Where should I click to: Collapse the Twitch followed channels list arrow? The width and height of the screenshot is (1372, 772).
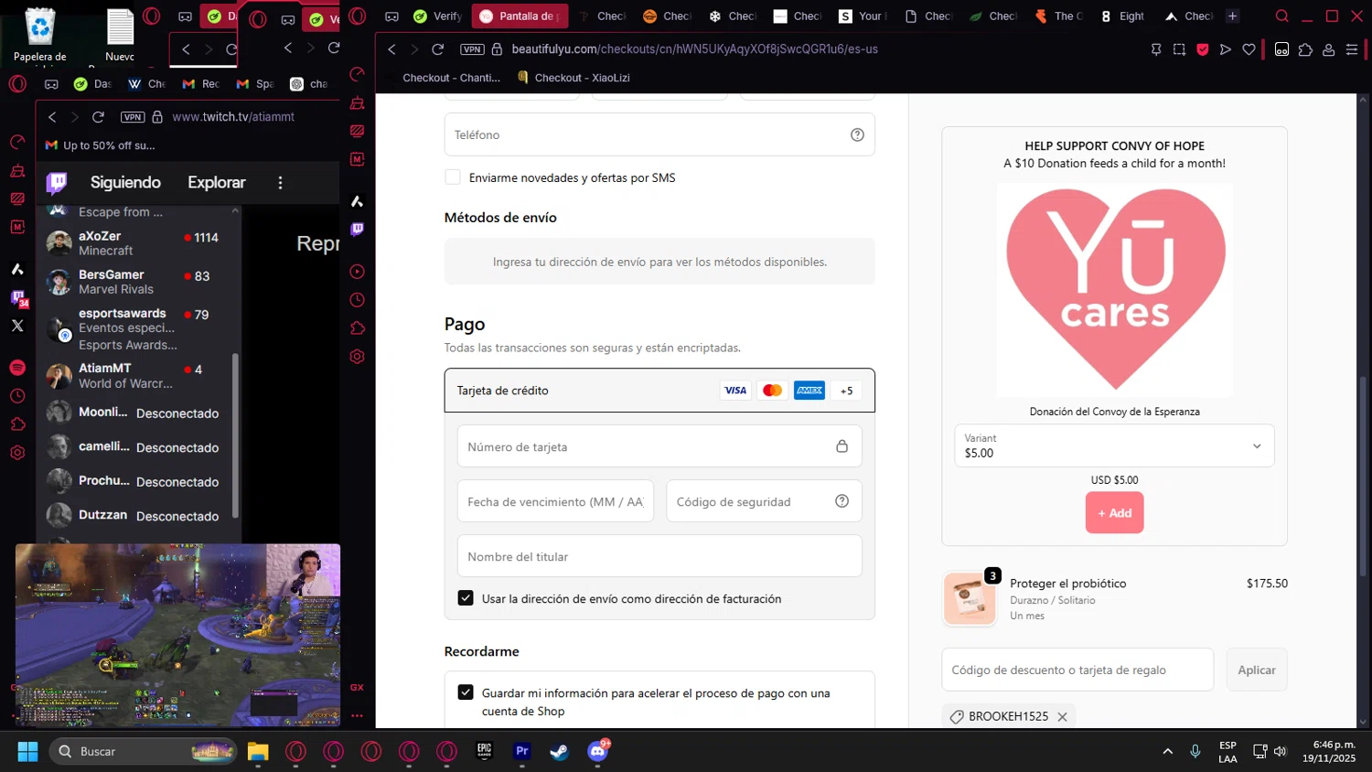[x=235, y=211]
